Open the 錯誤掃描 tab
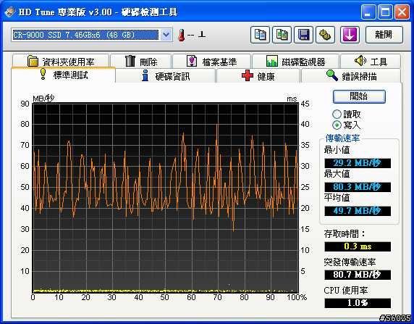The width and height of the screenshot is (414, 324). [351, 76]
